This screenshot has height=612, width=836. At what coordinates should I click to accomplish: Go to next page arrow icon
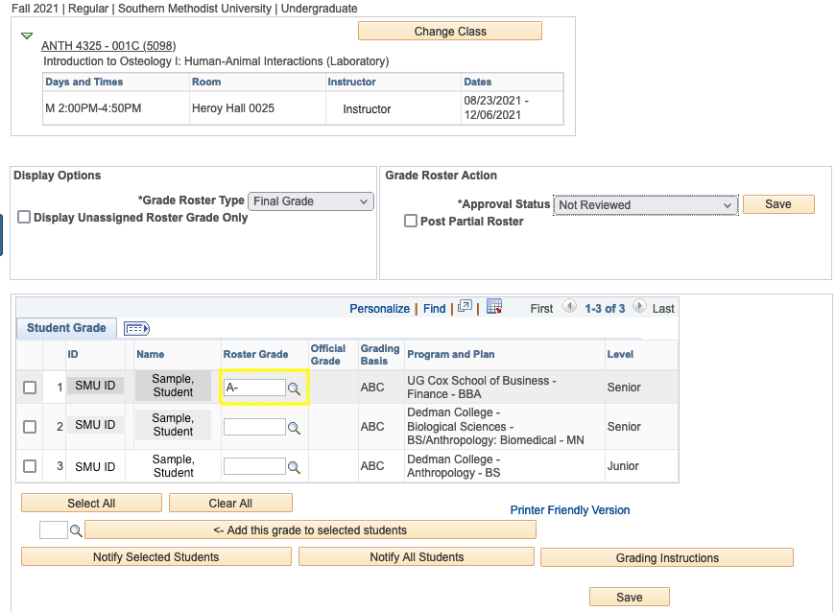coord(639,306)
